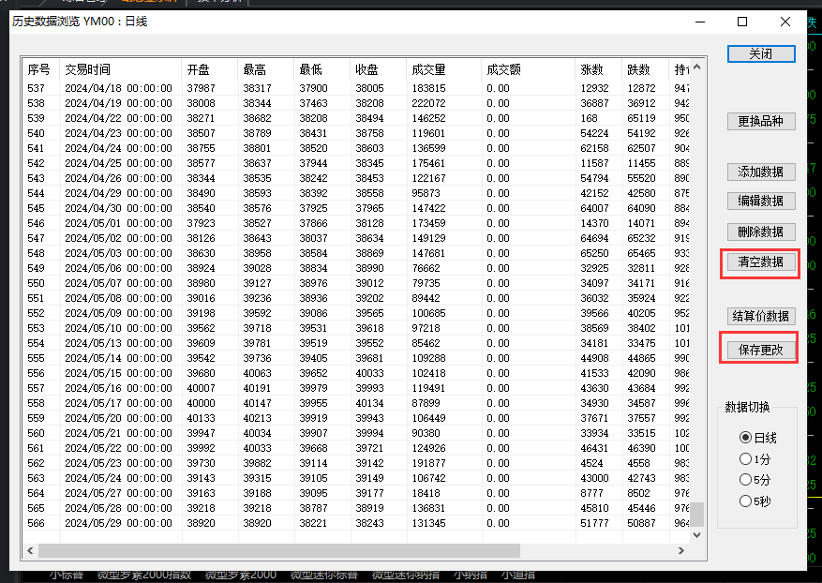The width and height of the screenshot is (822, 583).
Task: Click the 编辑数据 button
Action: pos(761,201)
